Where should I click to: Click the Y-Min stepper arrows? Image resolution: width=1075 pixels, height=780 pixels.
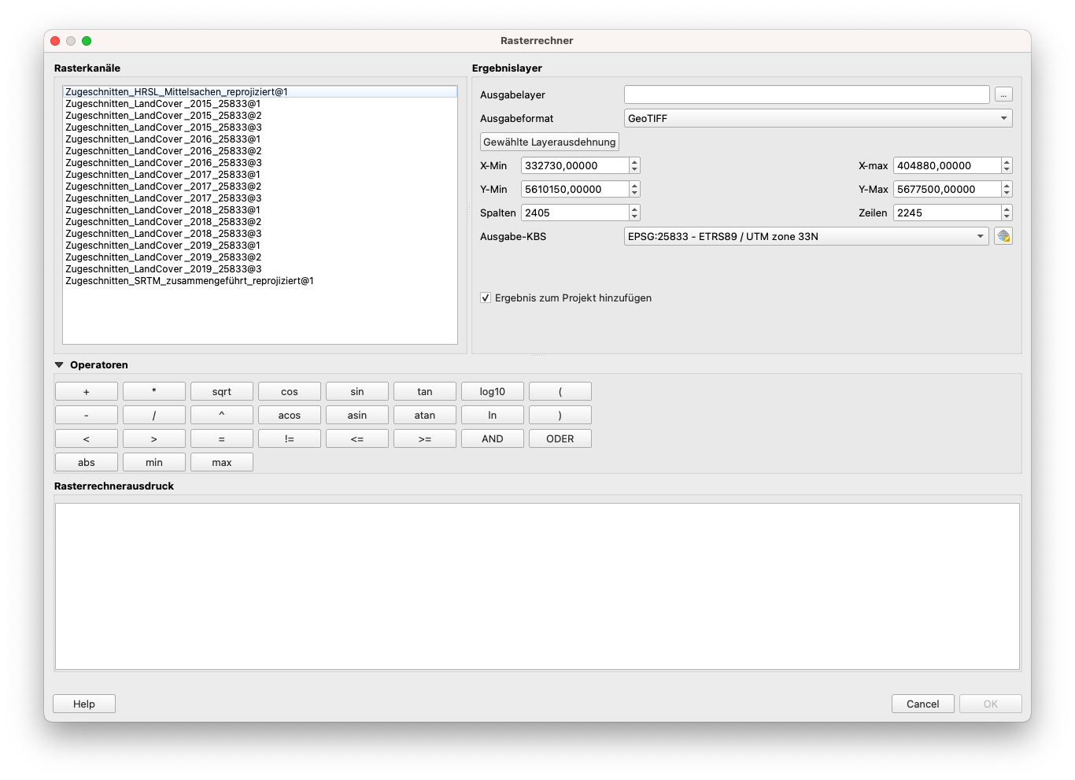[x=635, y=189]
